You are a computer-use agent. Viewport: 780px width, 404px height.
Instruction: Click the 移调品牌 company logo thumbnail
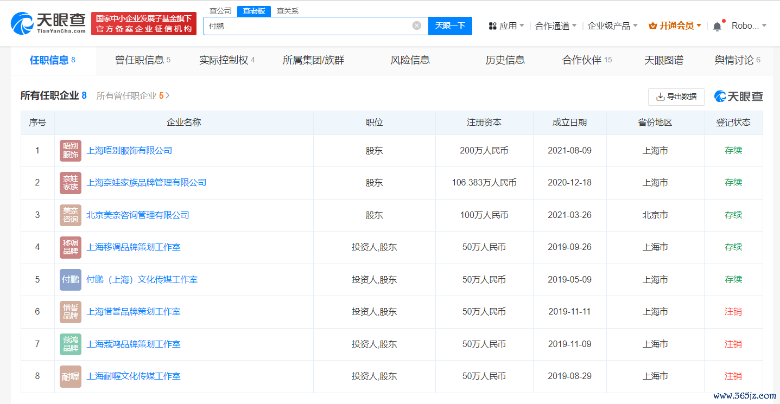(x=71, y=247)
